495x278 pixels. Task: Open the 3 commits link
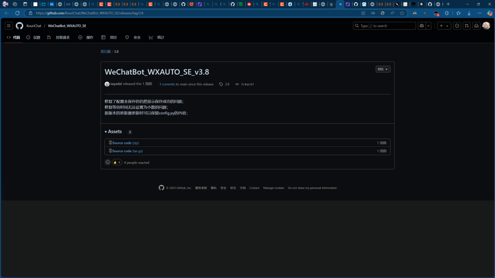167,84
